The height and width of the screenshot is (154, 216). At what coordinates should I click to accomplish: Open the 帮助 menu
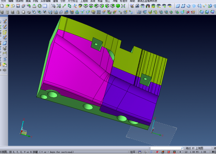pos(132,1)
